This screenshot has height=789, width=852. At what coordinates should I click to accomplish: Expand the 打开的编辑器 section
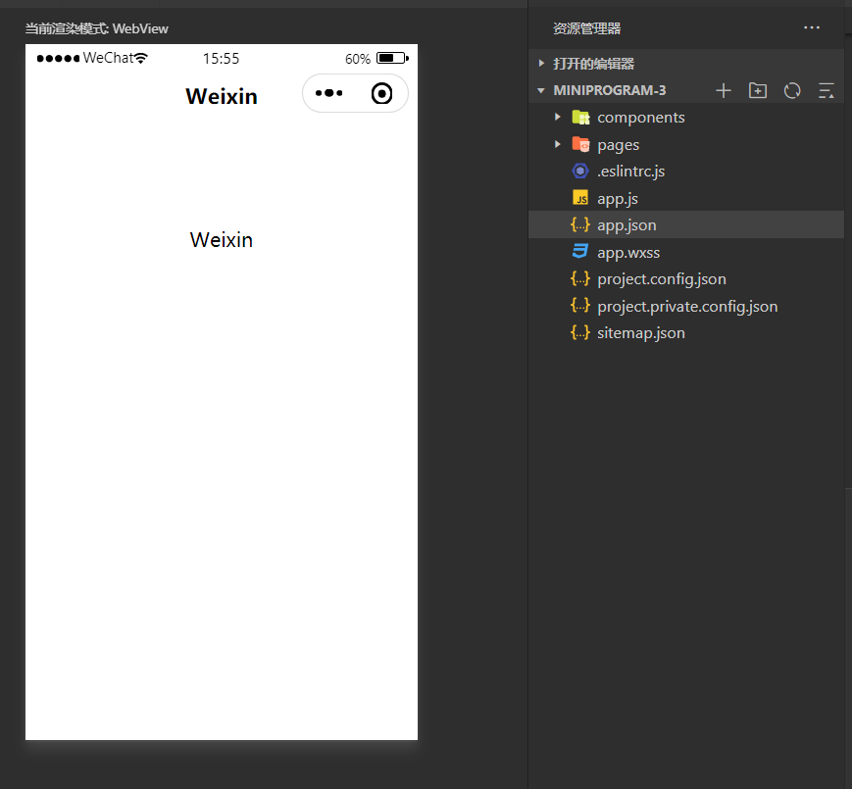click(685, 63)
